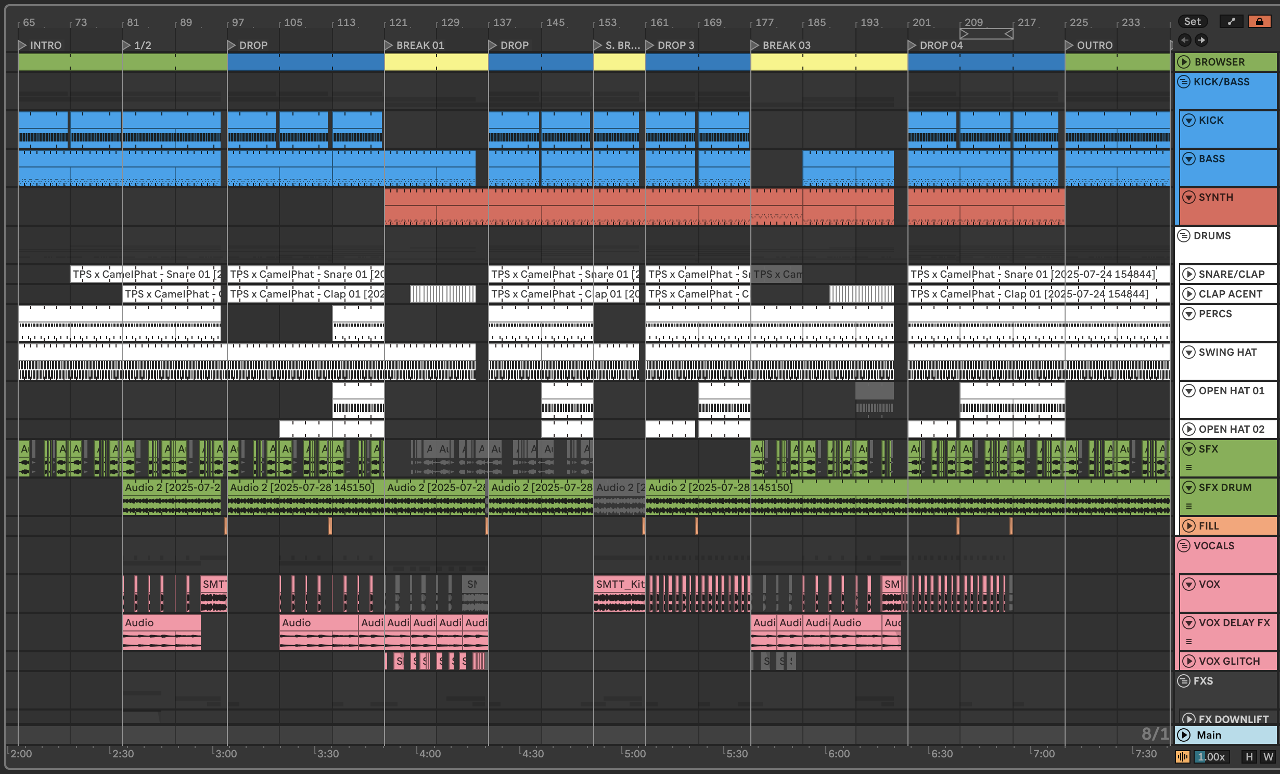Click the Main track unfold icon
Viewport: 1280px width, 774px height.
tap(1184, 735)
